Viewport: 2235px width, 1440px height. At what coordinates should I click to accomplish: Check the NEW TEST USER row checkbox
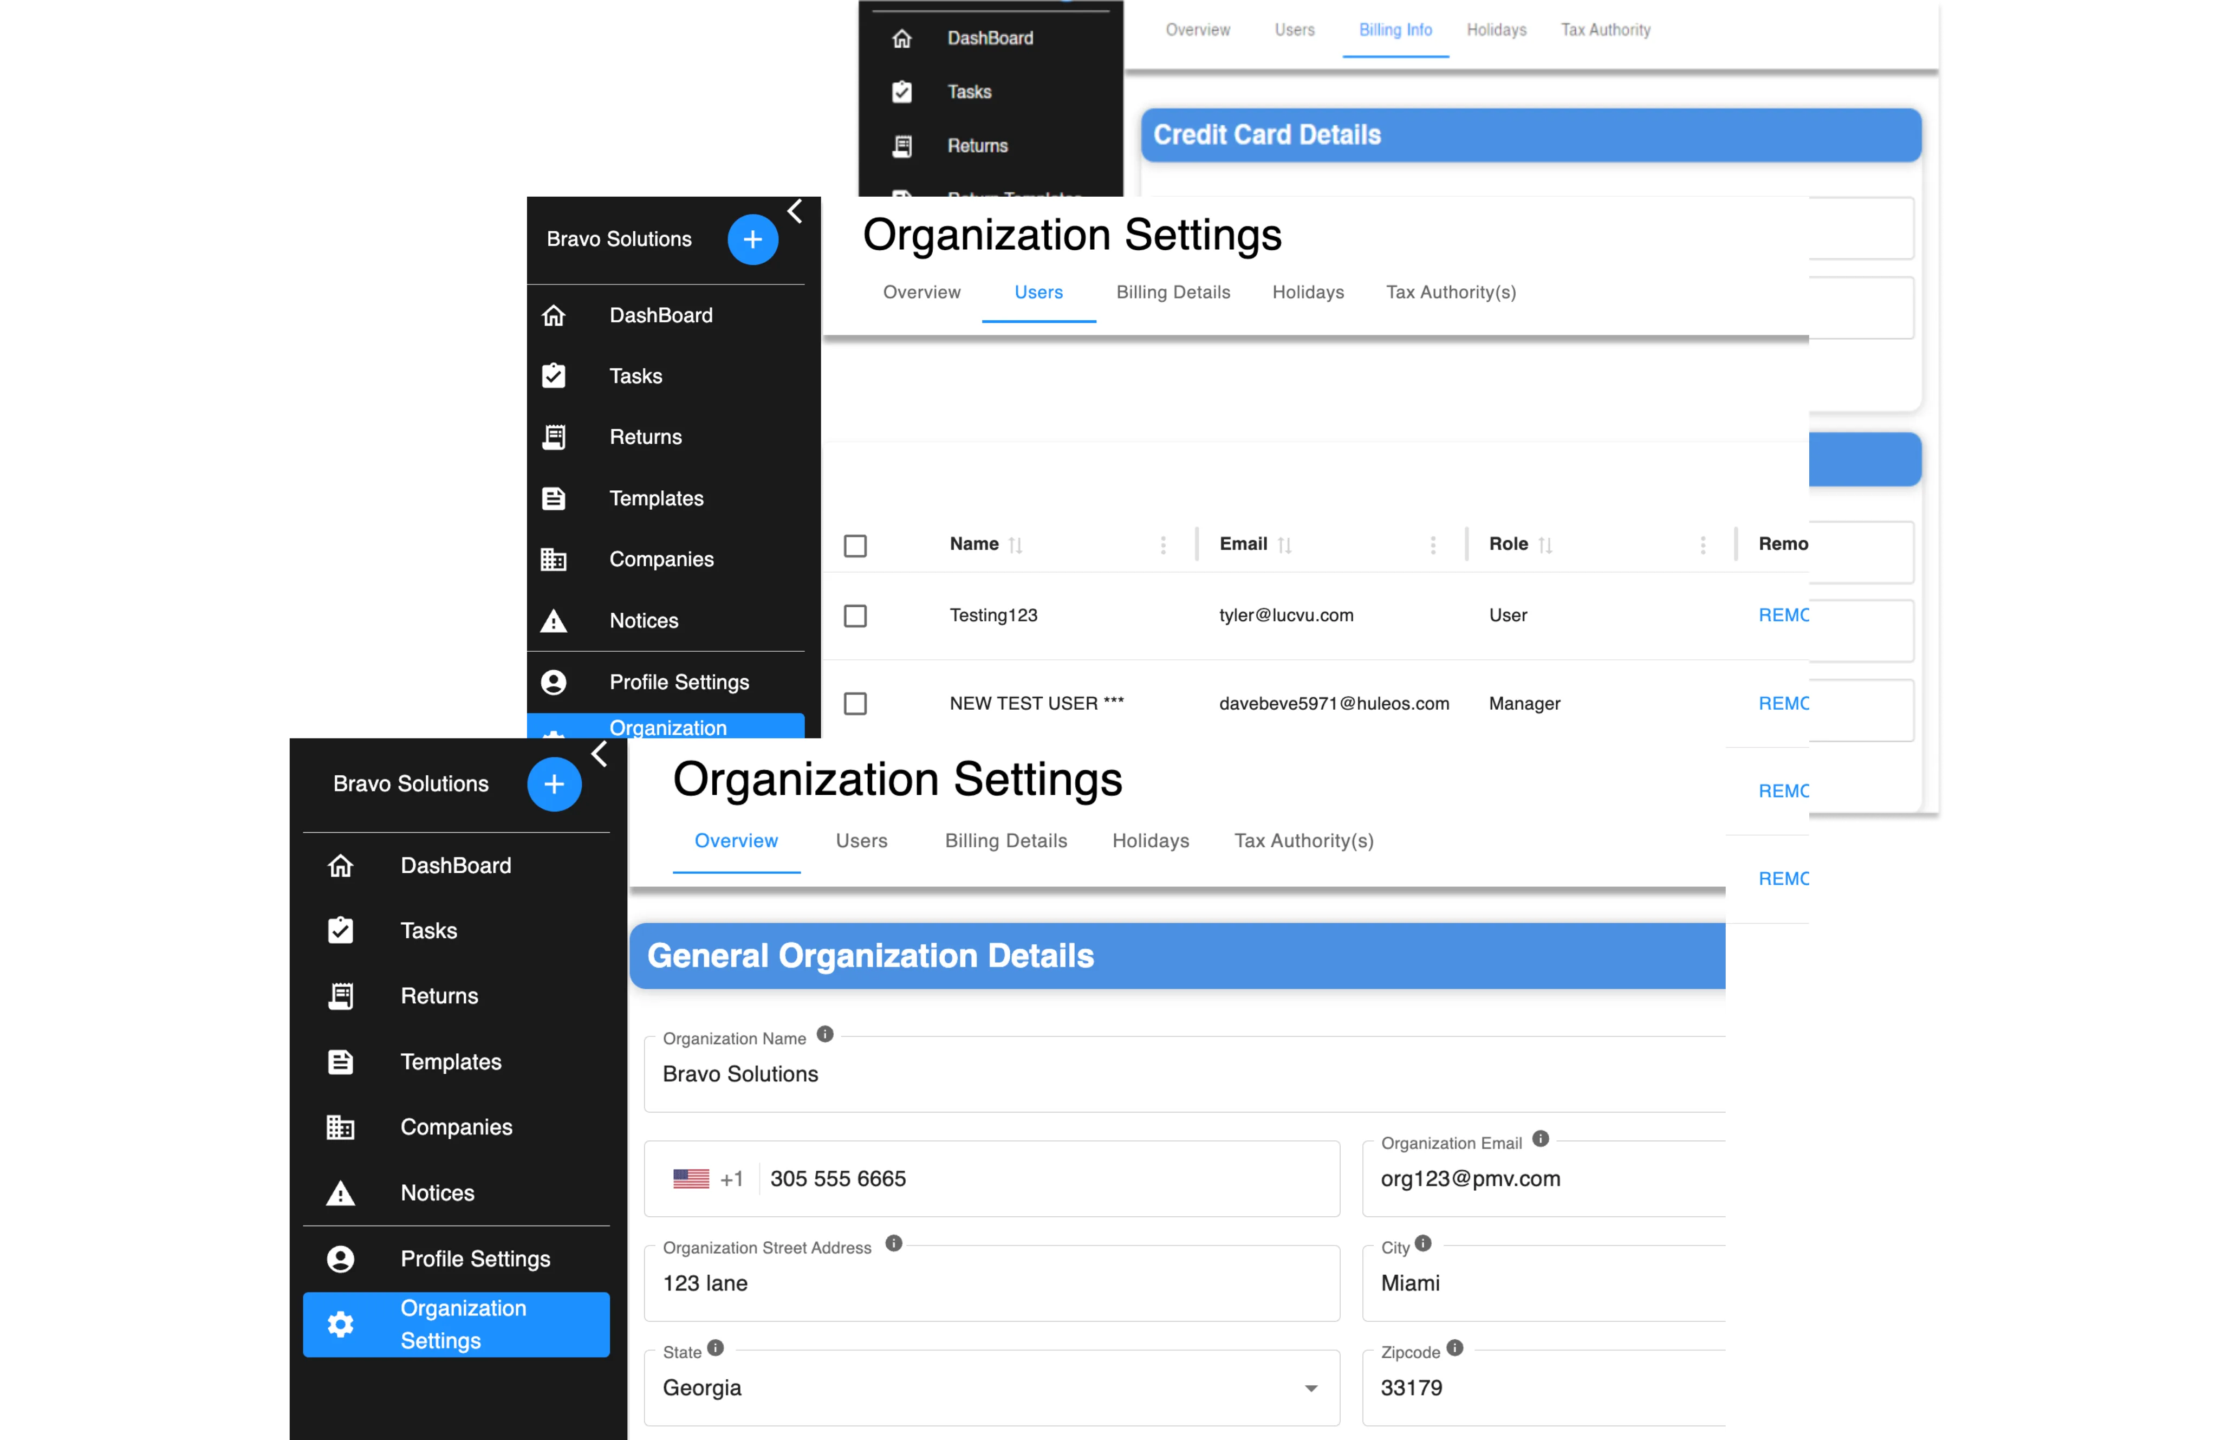[855, 703]
